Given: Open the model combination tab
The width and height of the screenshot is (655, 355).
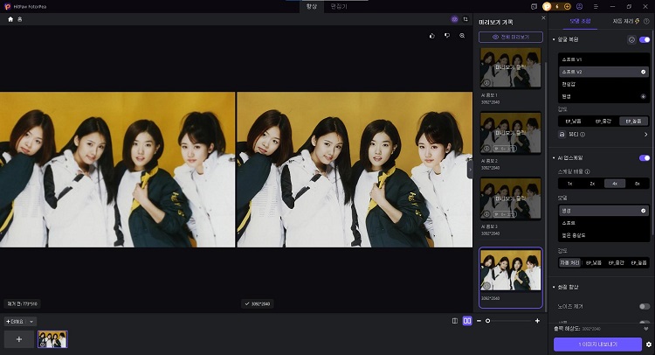Looking at the screenshot, I should (x=580, y=21).
